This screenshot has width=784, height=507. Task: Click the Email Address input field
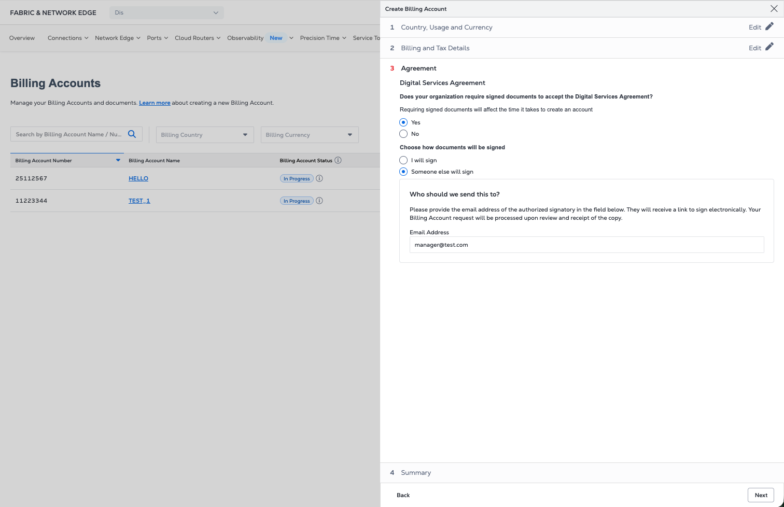(x=586, y=245)
